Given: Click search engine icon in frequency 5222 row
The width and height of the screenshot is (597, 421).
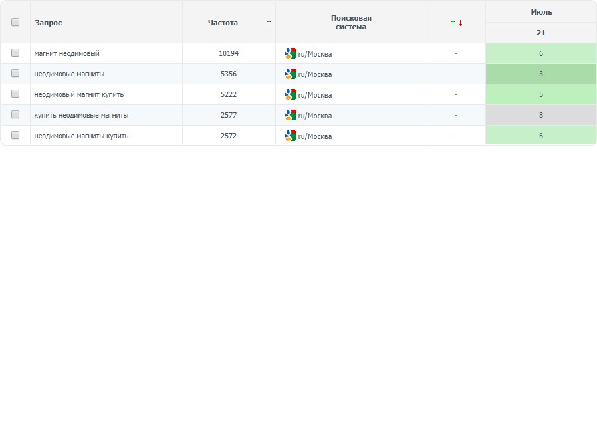Looking at the screenshot, I should coord(291,94).
